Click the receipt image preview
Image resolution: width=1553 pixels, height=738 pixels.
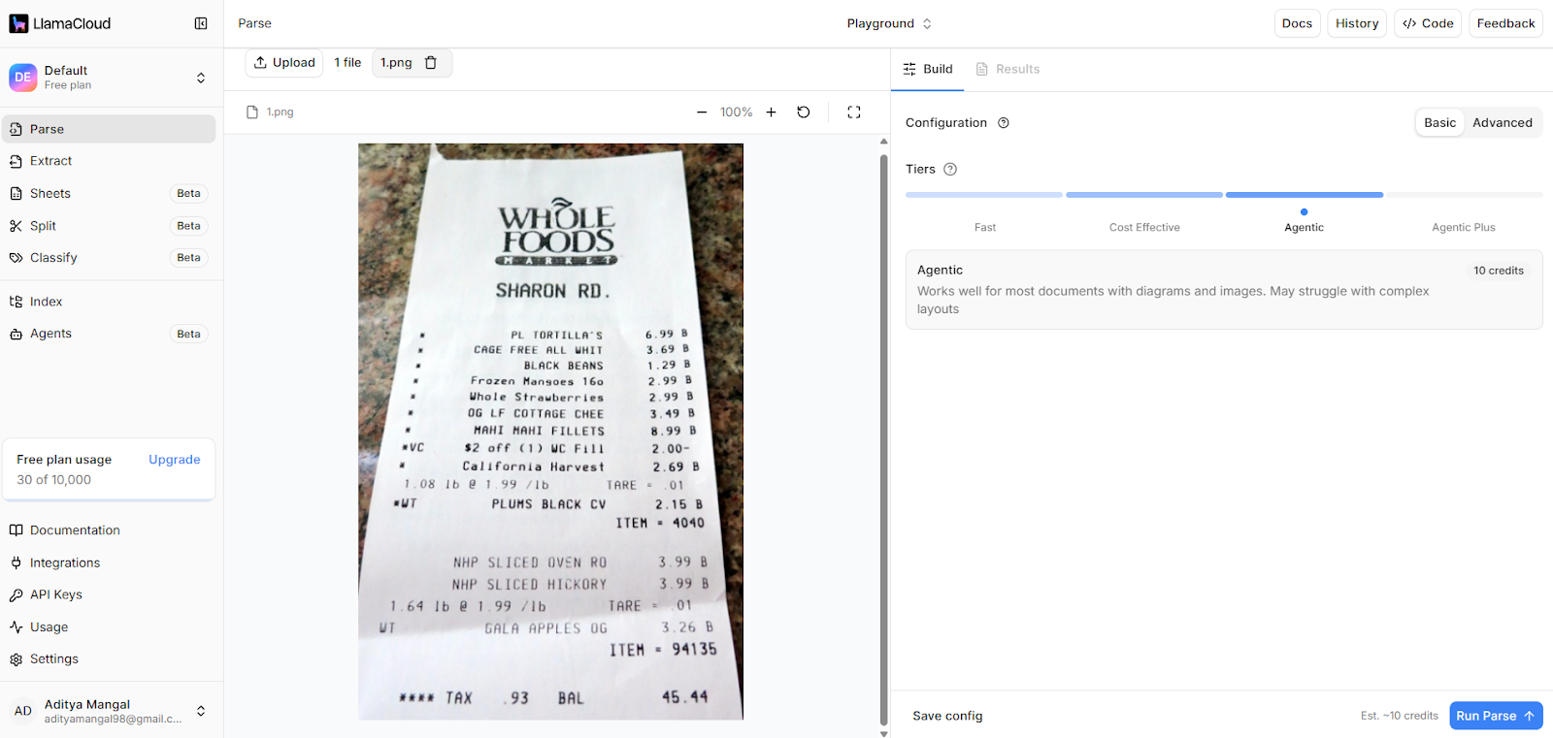point(550,432)
